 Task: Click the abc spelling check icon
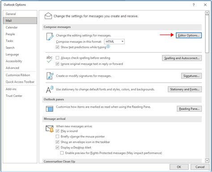[x=49, y=59]
